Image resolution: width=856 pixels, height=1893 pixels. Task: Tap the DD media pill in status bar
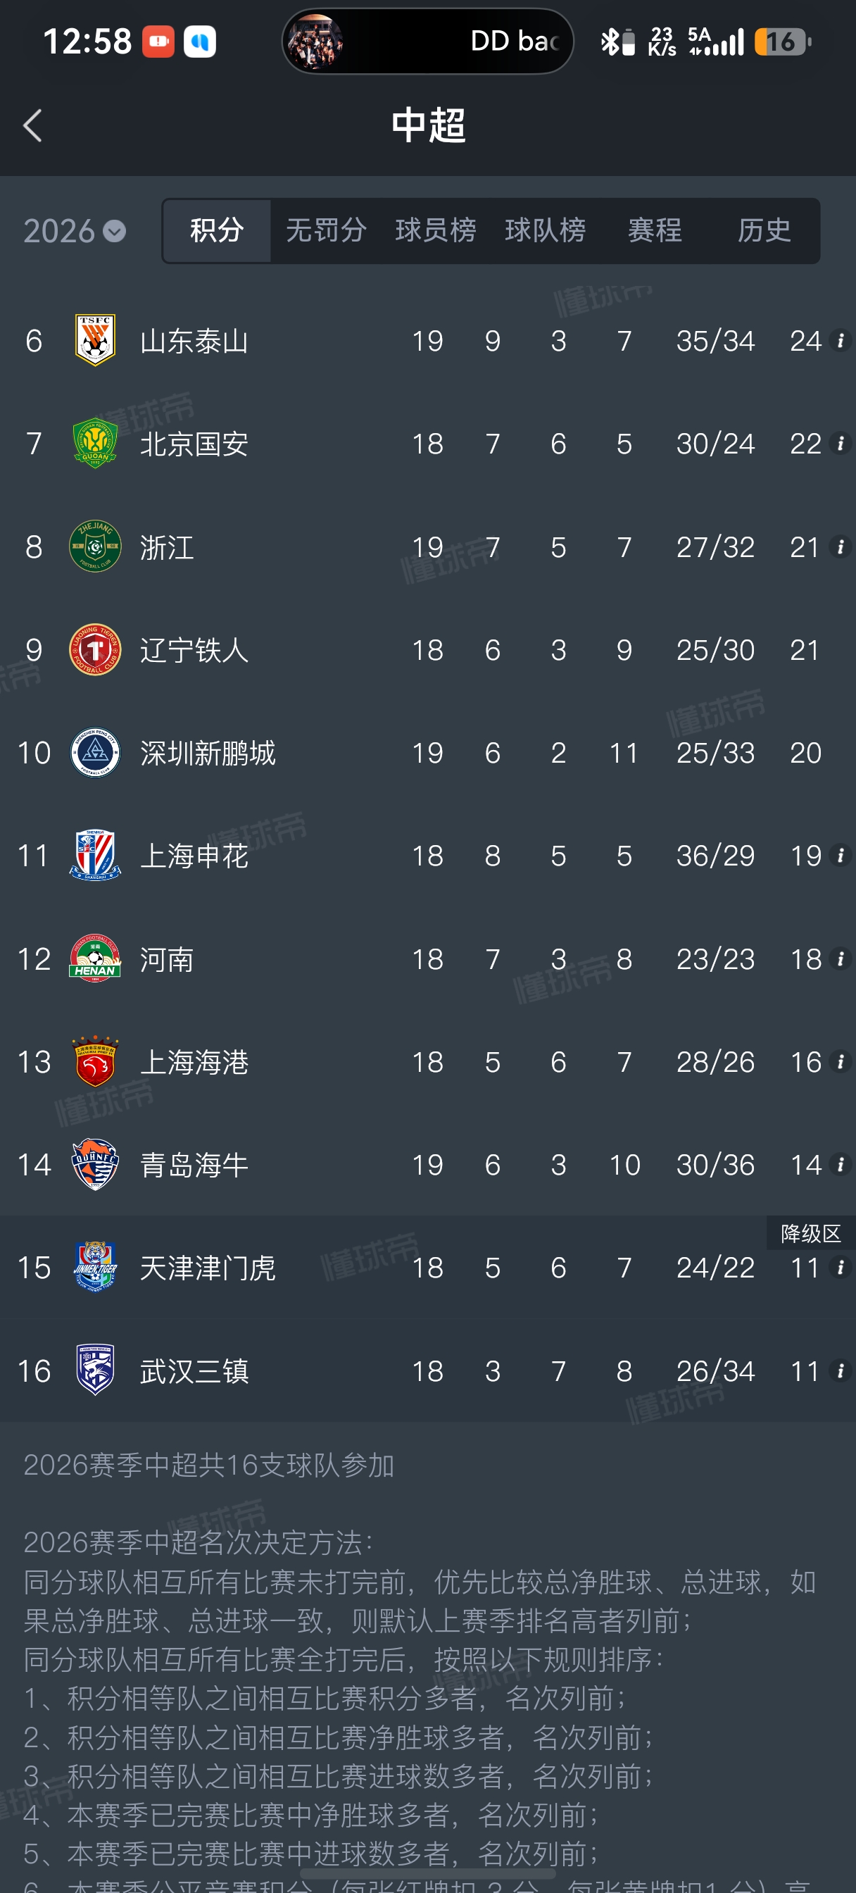(427, 41)
